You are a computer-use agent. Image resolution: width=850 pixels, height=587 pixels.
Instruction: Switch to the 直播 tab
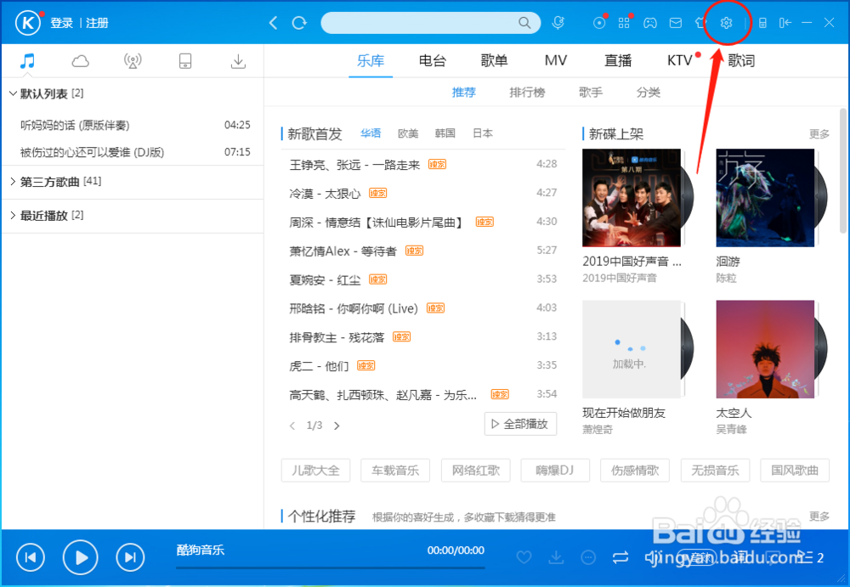618,60
